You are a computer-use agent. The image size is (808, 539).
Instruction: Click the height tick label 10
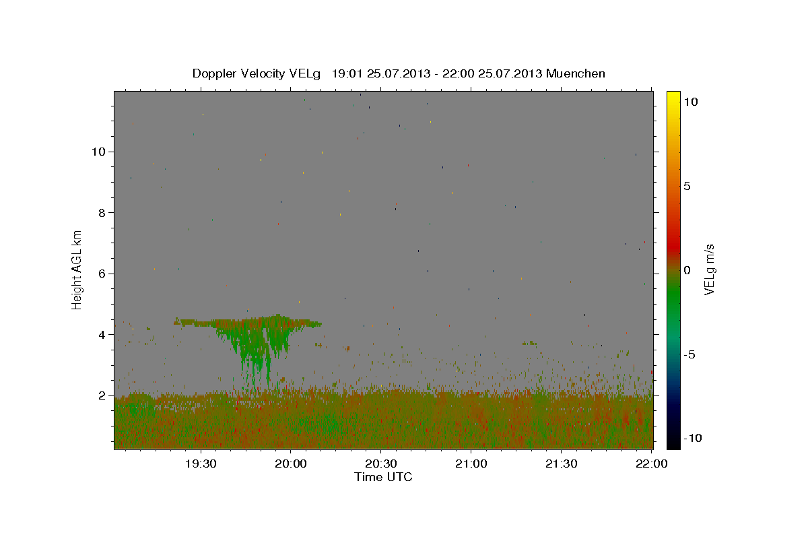(100, 152)
